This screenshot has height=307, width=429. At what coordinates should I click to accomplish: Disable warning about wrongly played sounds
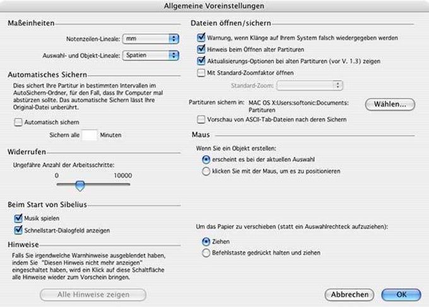pyautogui.click(x=201, y=37)
